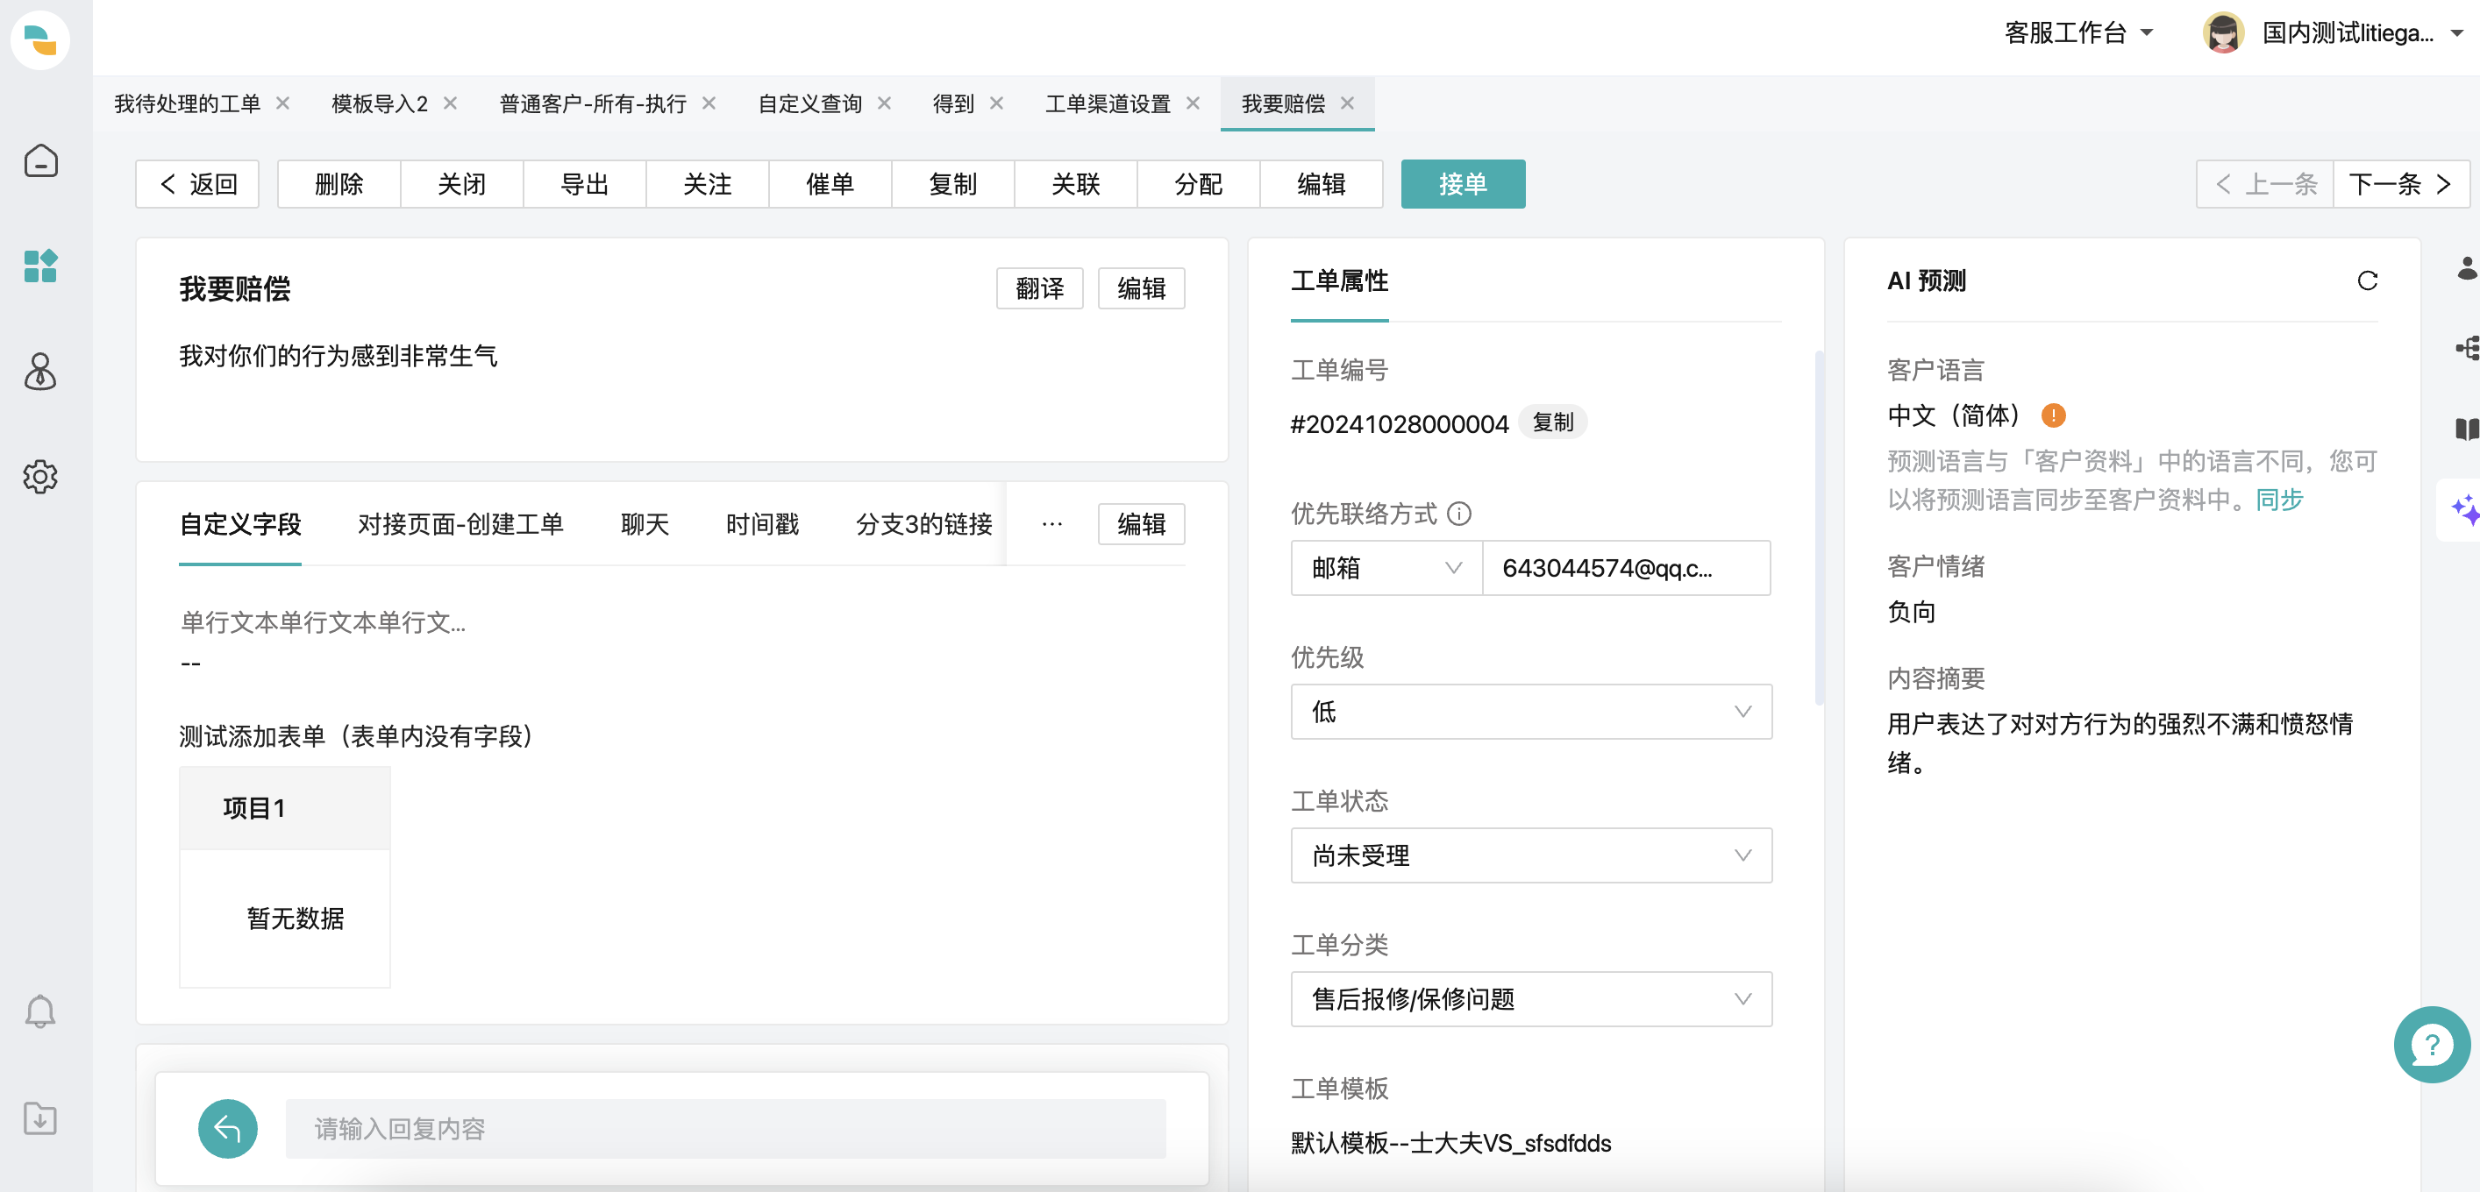Select the 对接页面-创建工单 tab
Screen dimensions: 2480x1192
(461, 524)
